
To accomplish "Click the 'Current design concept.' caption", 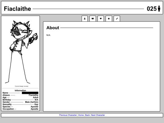I will (22, 86).
